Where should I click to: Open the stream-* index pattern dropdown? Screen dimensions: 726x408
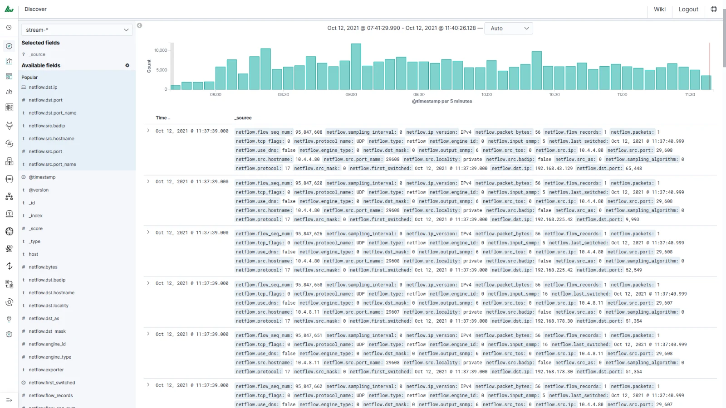pyautogui.click(x=77, y=30)
